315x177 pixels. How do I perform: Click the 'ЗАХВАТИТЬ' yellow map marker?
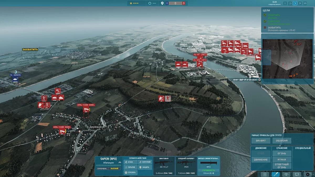(30, 49)
